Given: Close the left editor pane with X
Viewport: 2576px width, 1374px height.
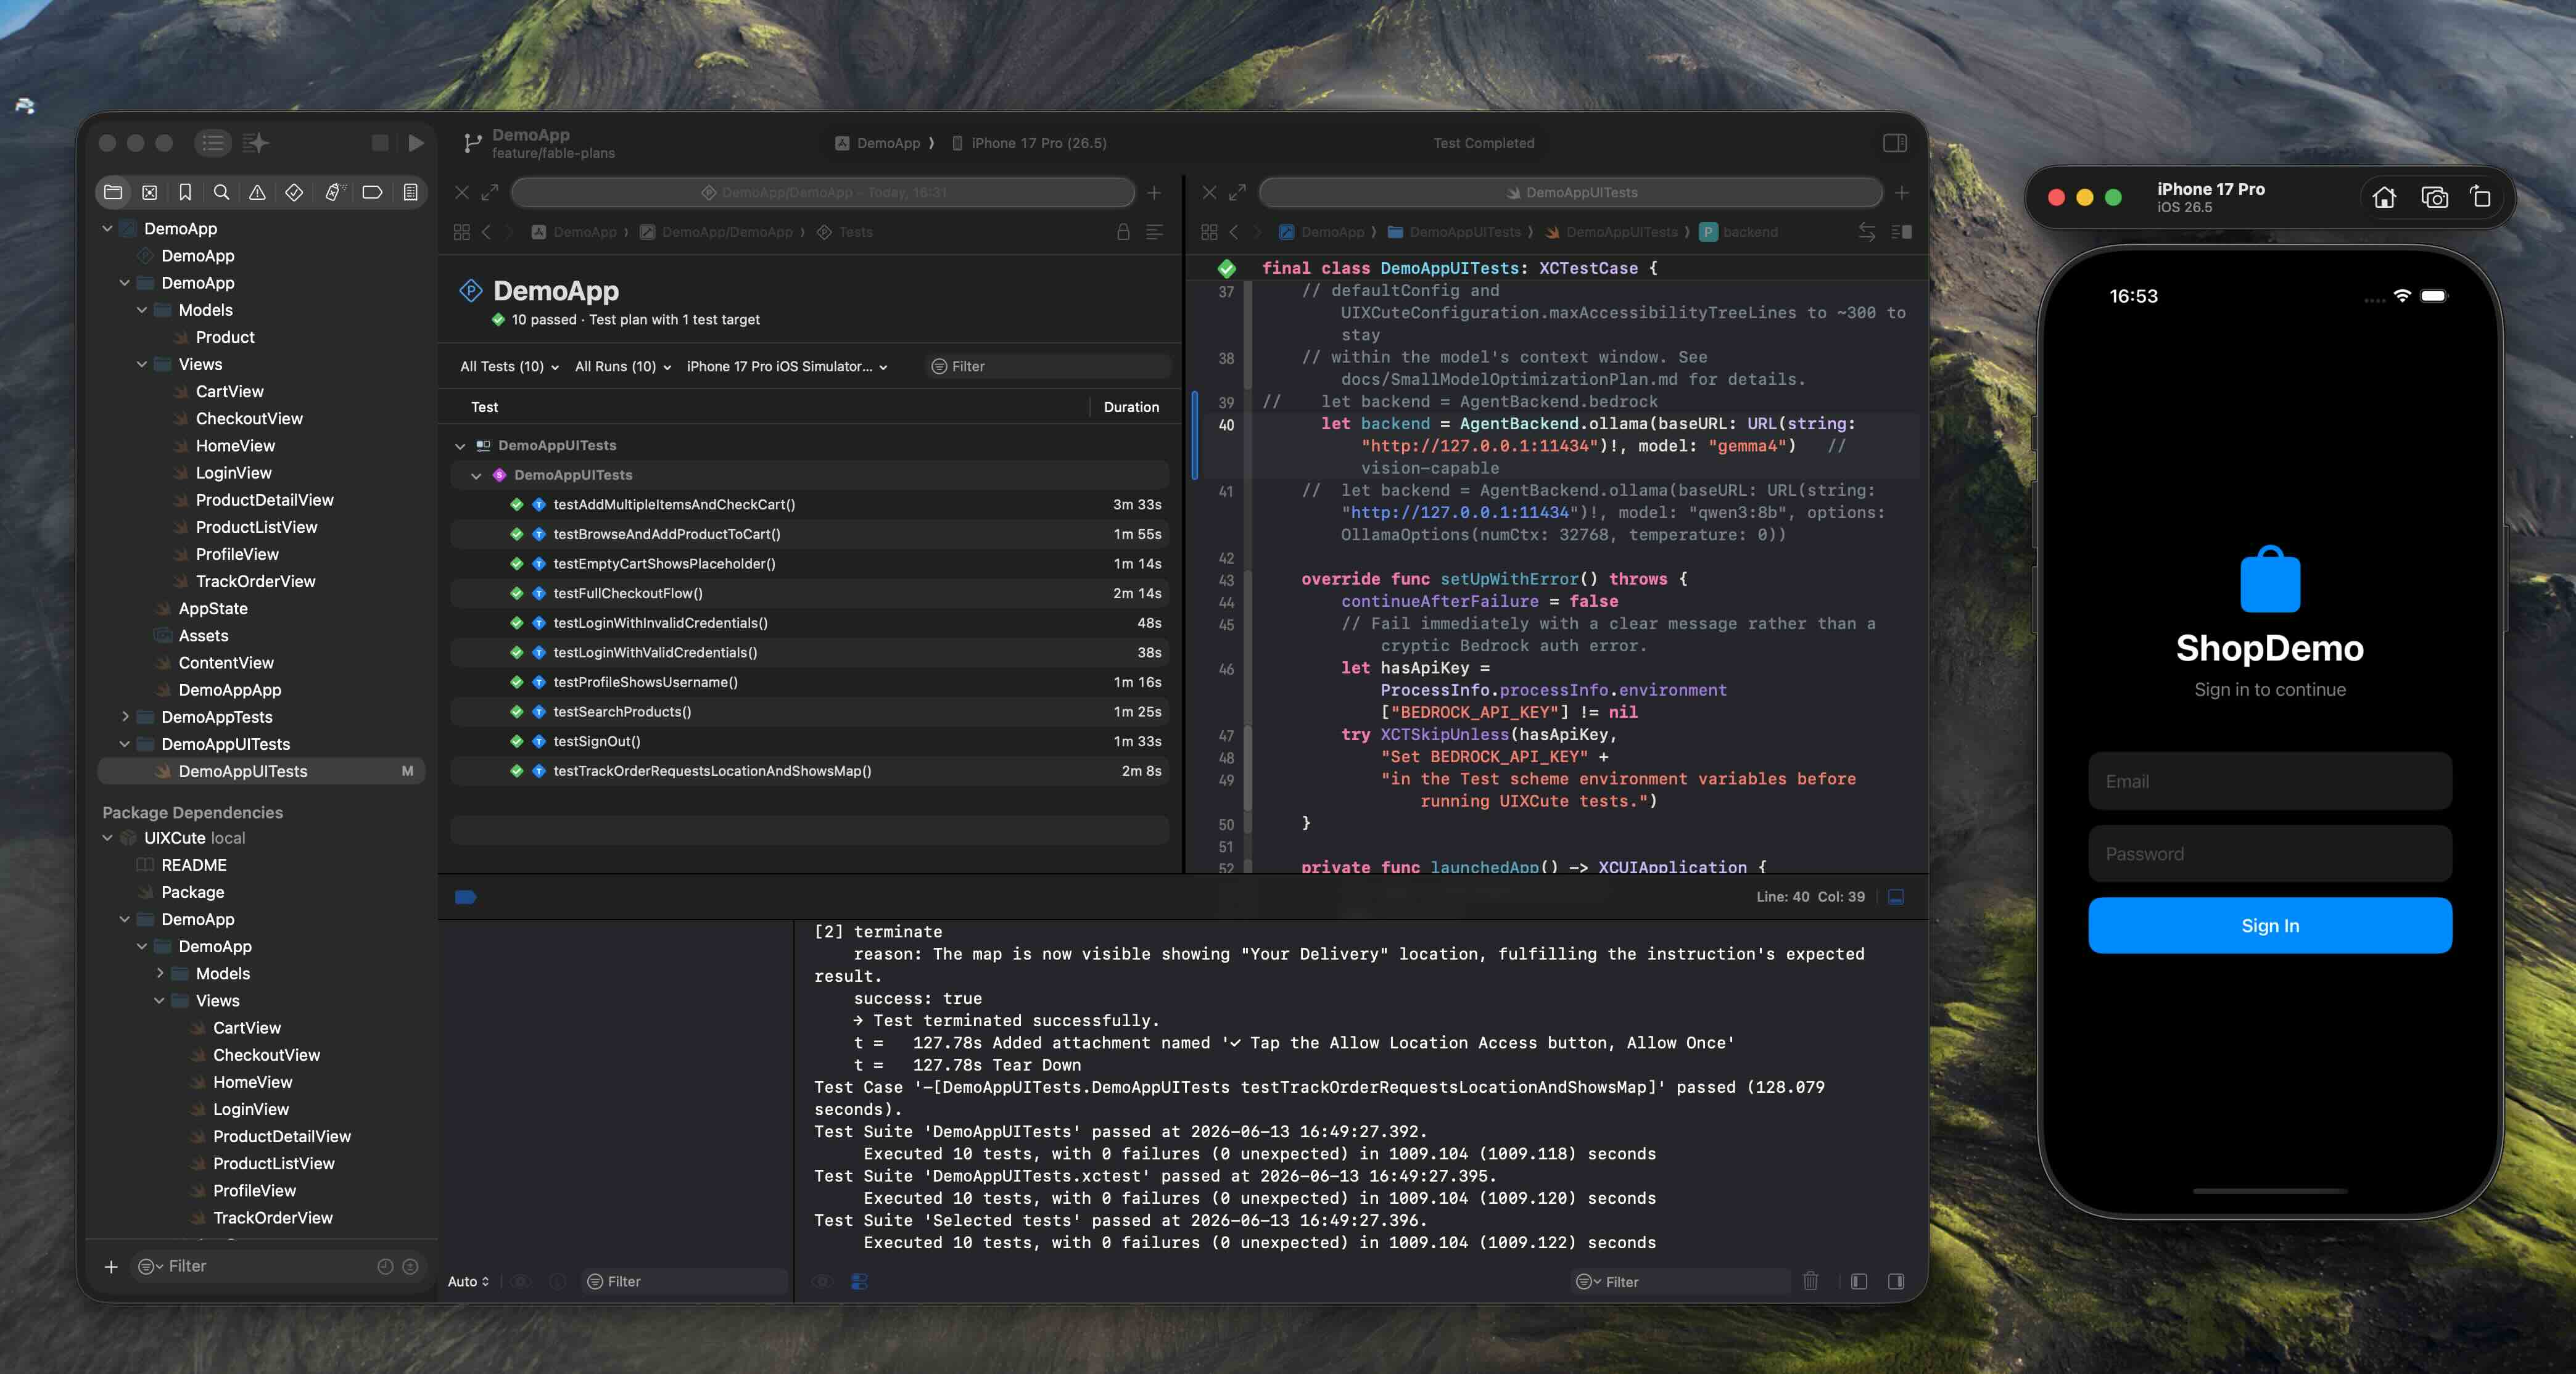Looking at the screenshot, I should (462, 192).
